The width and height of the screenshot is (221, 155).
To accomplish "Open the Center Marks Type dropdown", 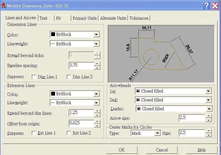I will (157, 133).
